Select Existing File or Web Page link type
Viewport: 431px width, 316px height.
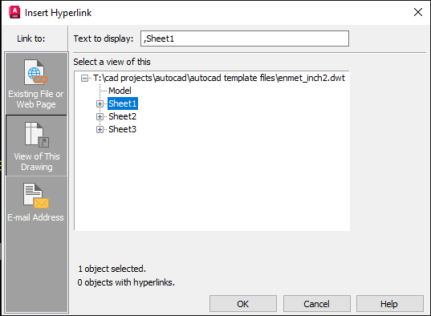pyautogui.click(x=36, y=83)
